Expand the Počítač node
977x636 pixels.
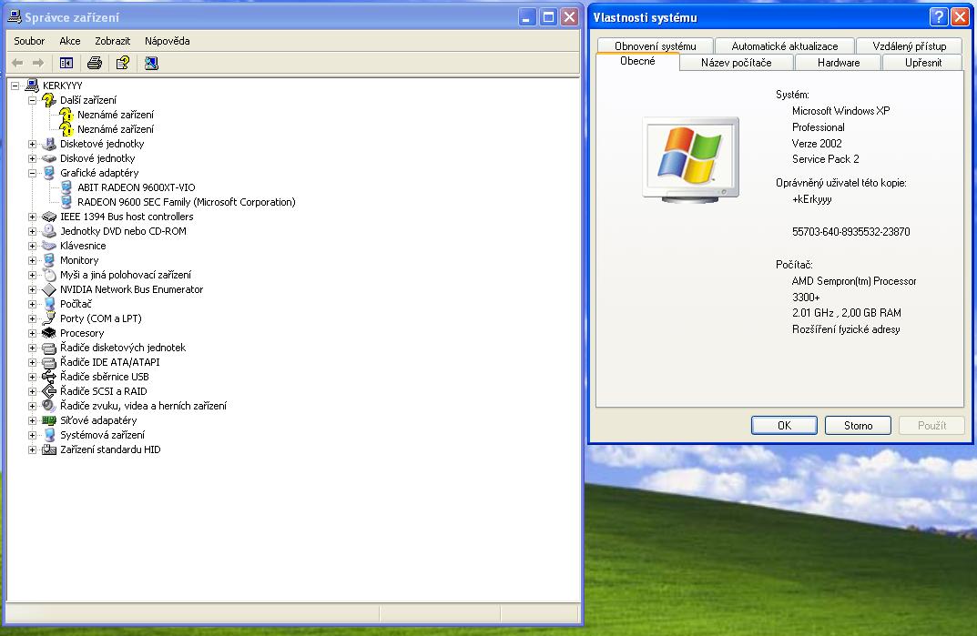click(33, 304)
